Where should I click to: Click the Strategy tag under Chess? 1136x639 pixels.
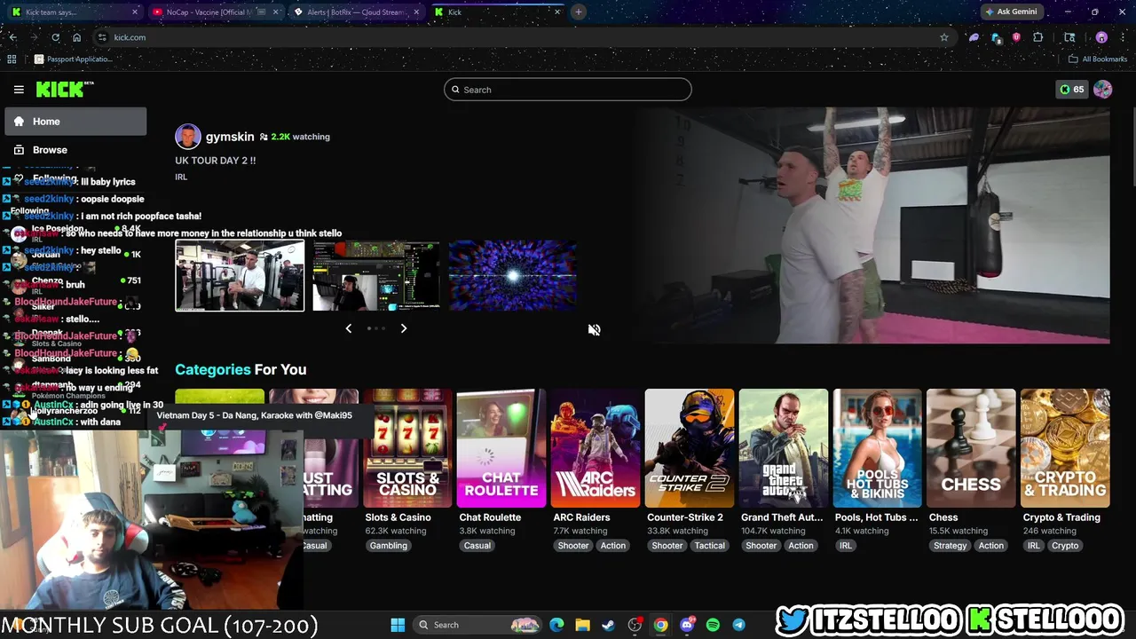tap(950, 546)
